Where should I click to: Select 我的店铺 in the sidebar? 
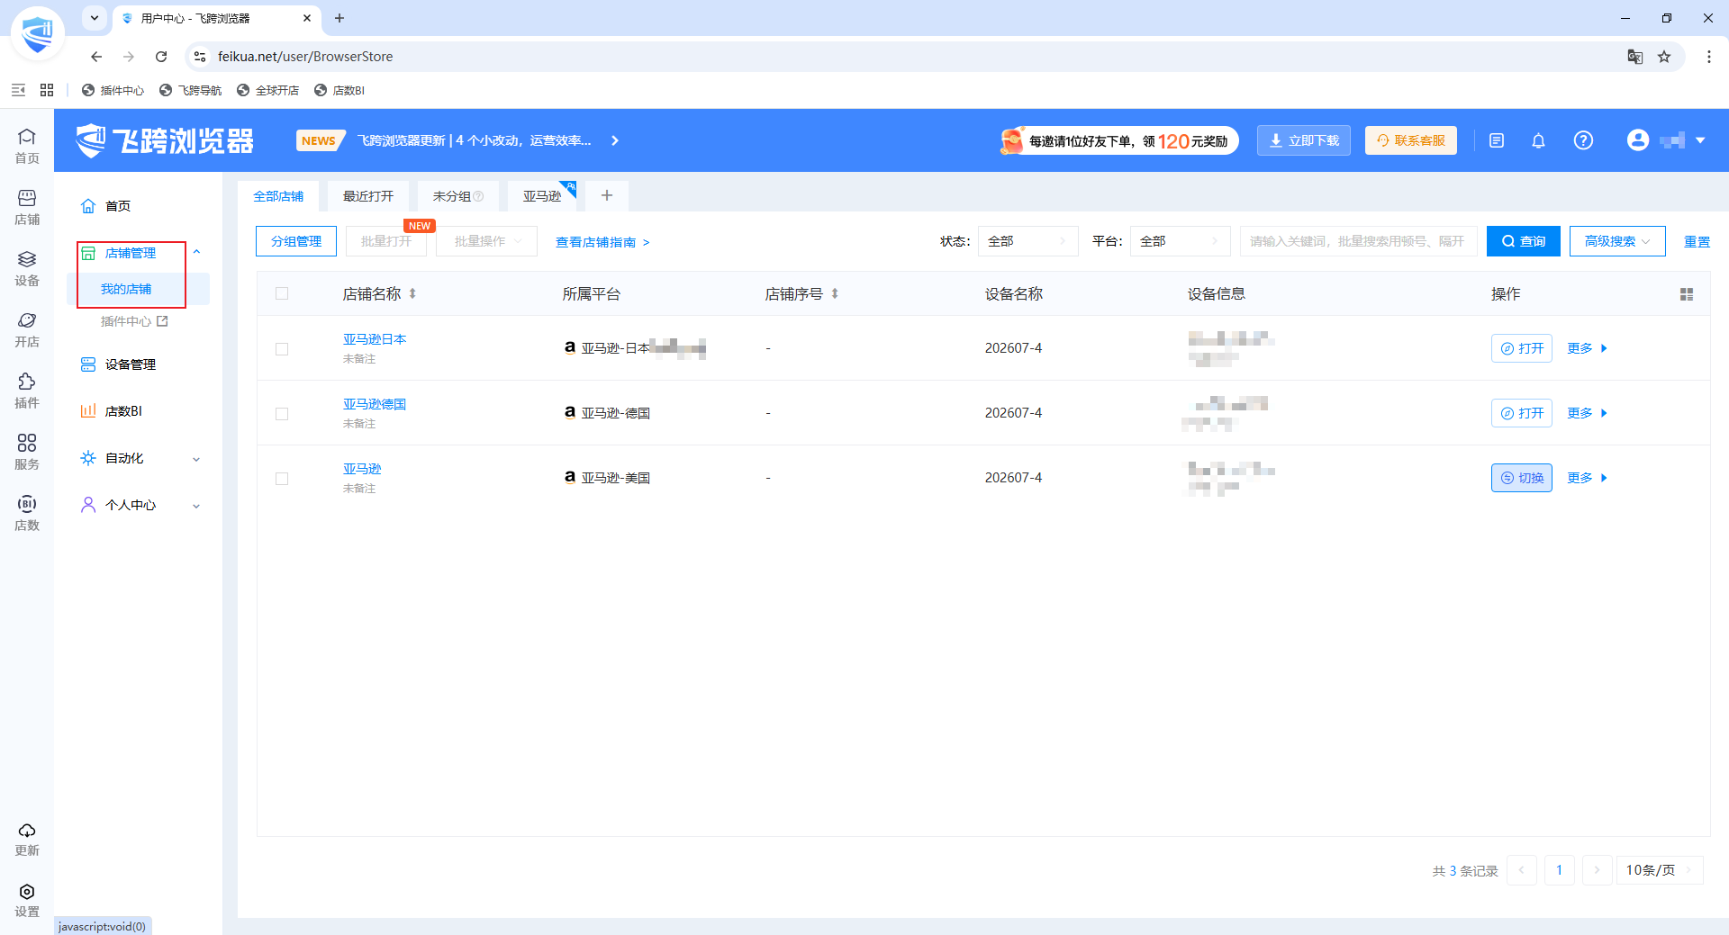(126, 289)
